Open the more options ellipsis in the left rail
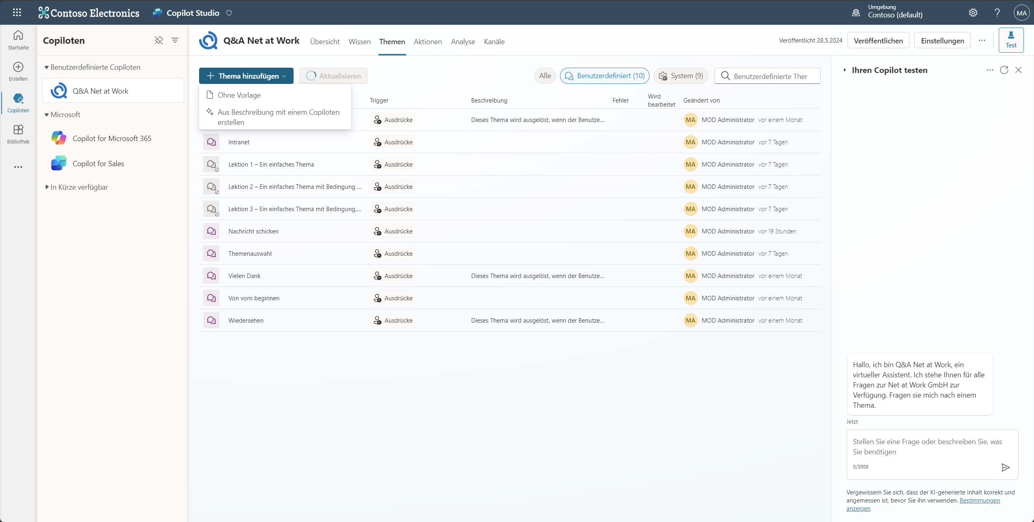This screenshot has height=522, width=1034. click(18, 167)
